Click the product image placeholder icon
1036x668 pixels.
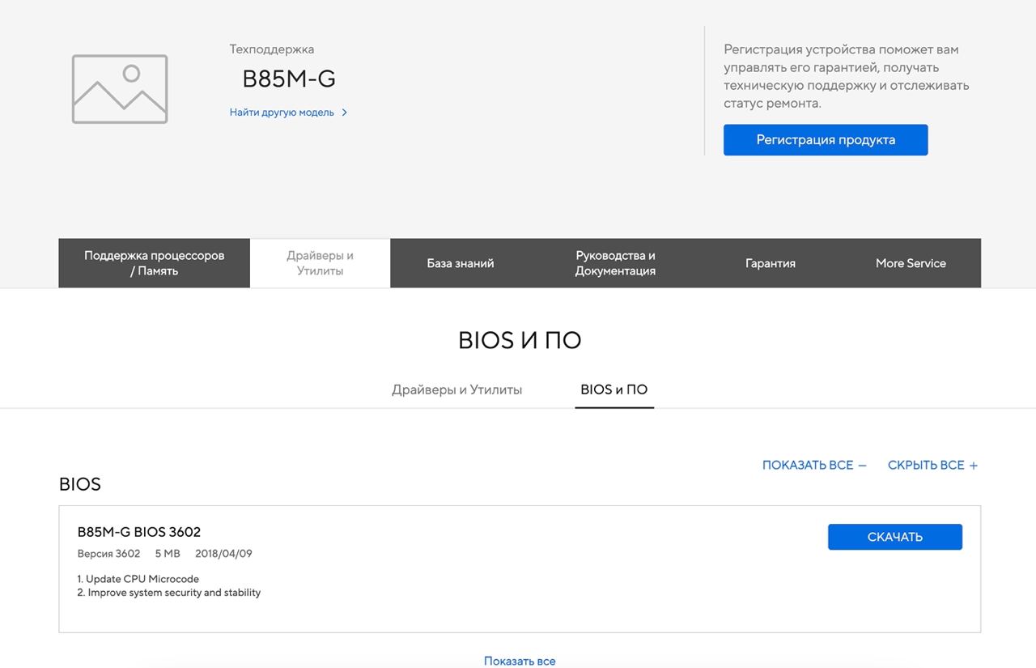click(120, 89)
